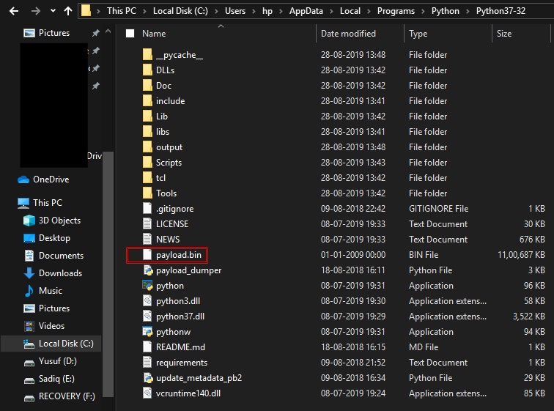Select the update_metadata_pb2 Python file icon
This screenshot has width=554, height=411.
(148, 378)
